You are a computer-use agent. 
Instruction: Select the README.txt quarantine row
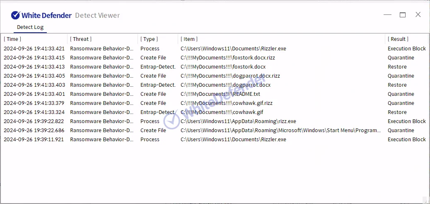coord(220,94)
